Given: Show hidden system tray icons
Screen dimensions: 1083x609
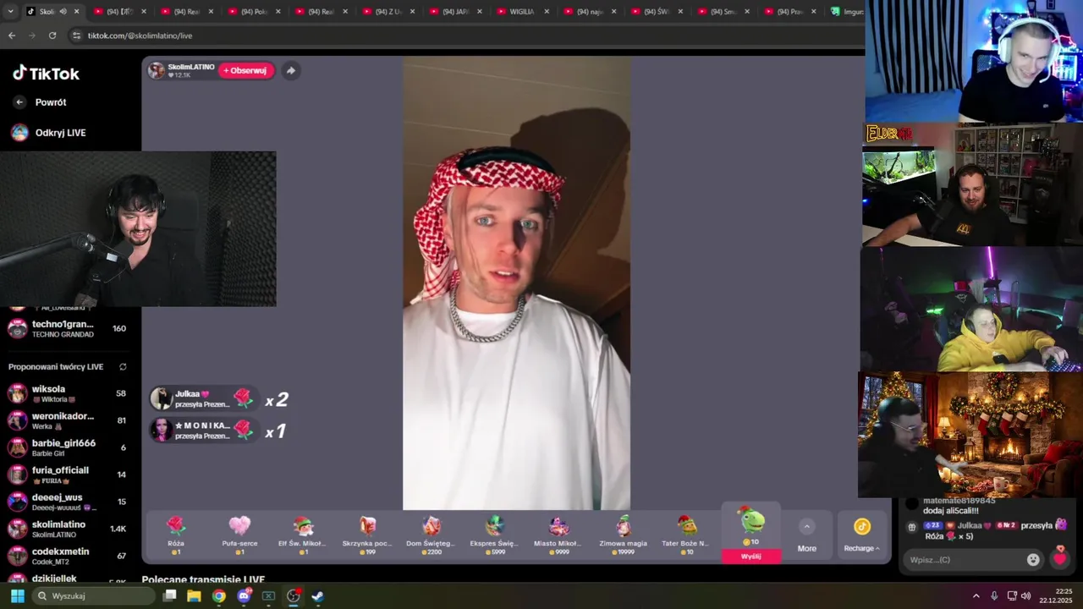Looking at the screenshot, I should pyautogui.click(x=976, y=596).
